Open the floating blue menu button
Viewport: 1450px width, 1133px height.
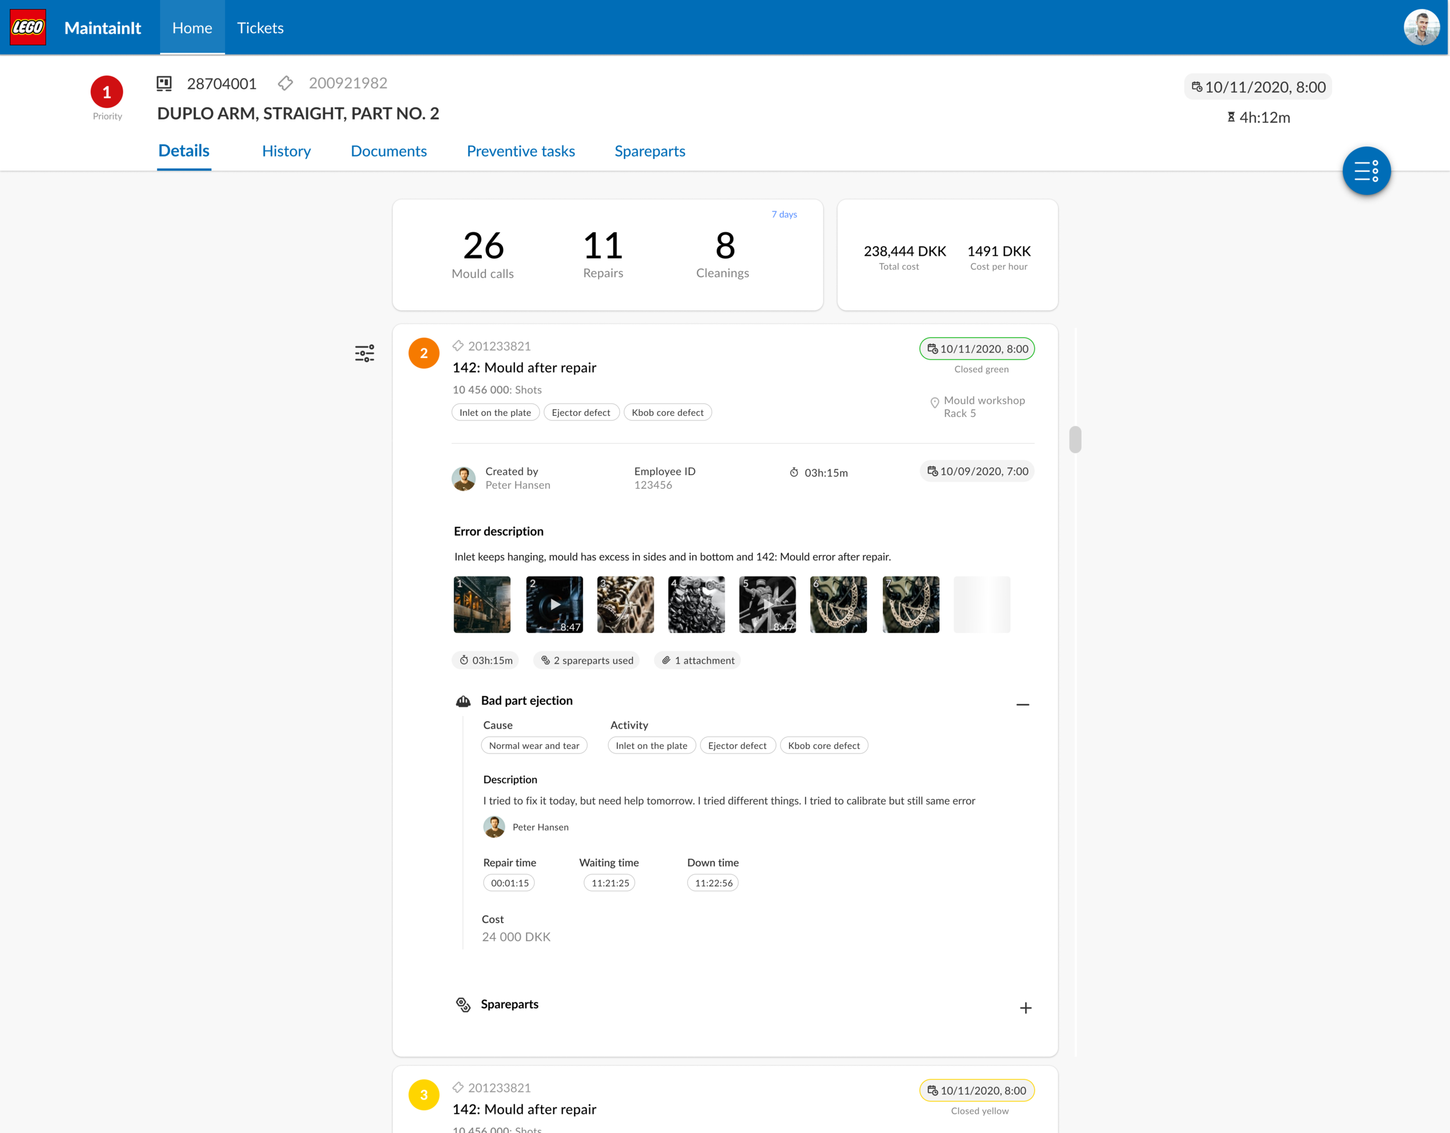click(x=1366, y=171)
